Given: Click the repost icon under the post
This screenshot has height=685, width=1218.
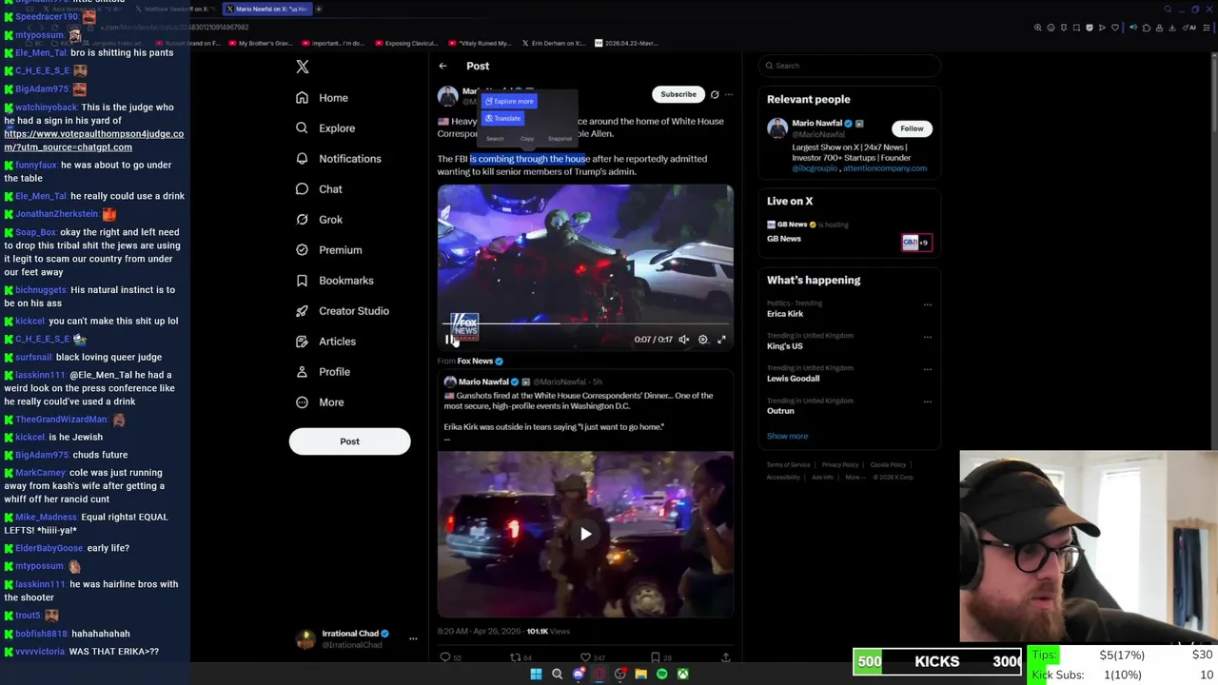Looking at the screenshot, I should coord(515,657).
